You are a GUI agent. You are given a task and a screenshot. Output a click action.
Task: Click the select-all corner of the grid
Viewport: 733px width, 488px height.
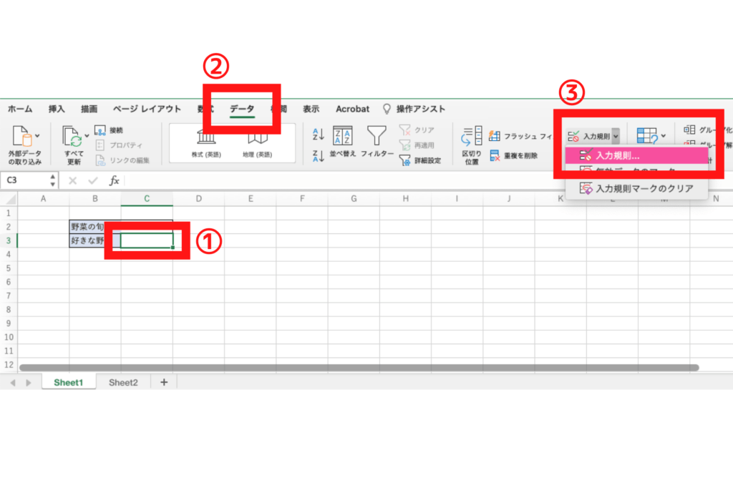pos(9,199)
